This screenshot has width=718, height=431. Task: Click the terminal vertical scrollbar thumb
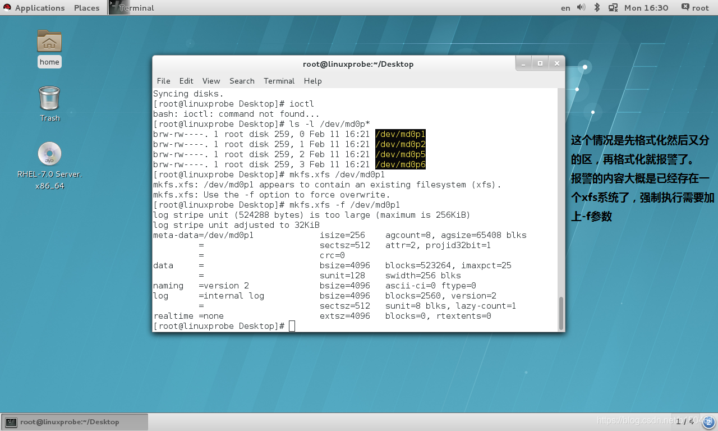pyautogui.click(x=561, y=313)
